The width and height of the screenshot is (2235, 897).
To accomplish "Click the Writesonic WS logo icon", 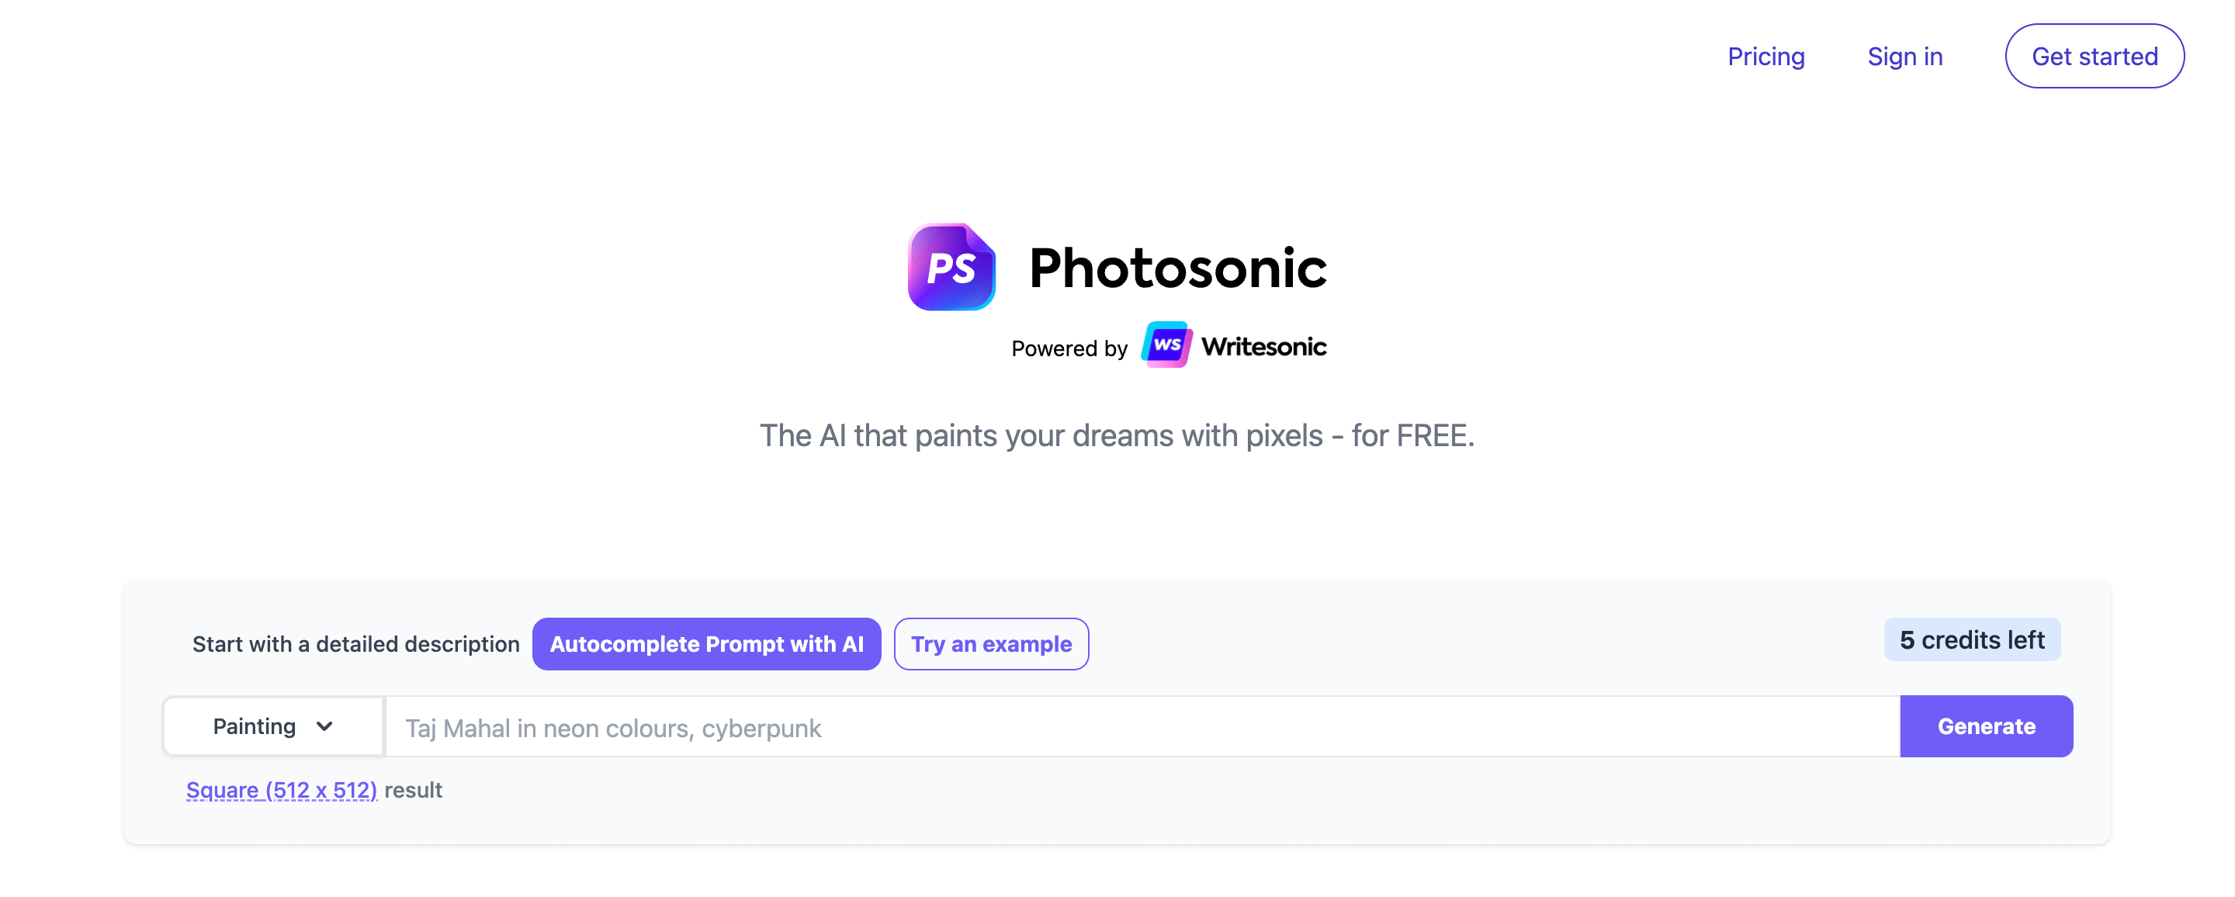I will point(1166,345).
